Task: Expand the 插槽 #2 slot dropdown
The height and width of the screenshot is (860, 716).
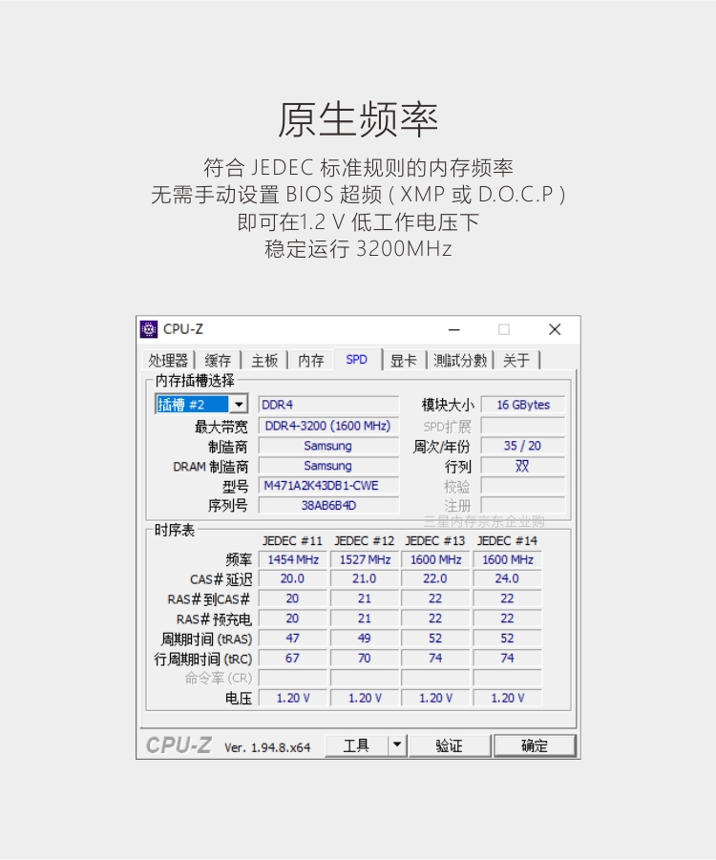Action: pyautogui.click(x=239, y=405)
